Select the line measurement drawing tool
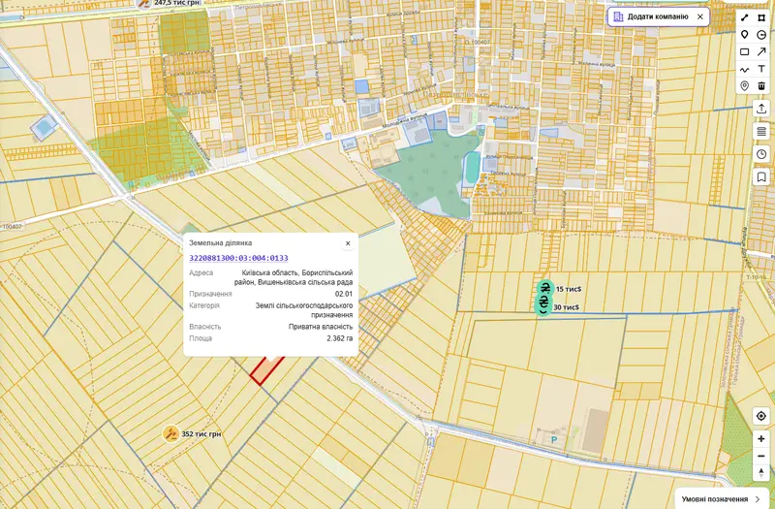 pos(745,17)
